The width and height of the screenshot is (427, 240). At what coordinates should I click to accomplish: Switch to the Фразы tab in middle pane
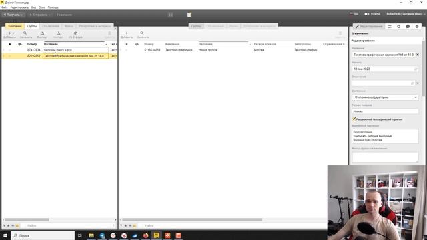coord(233,26)
